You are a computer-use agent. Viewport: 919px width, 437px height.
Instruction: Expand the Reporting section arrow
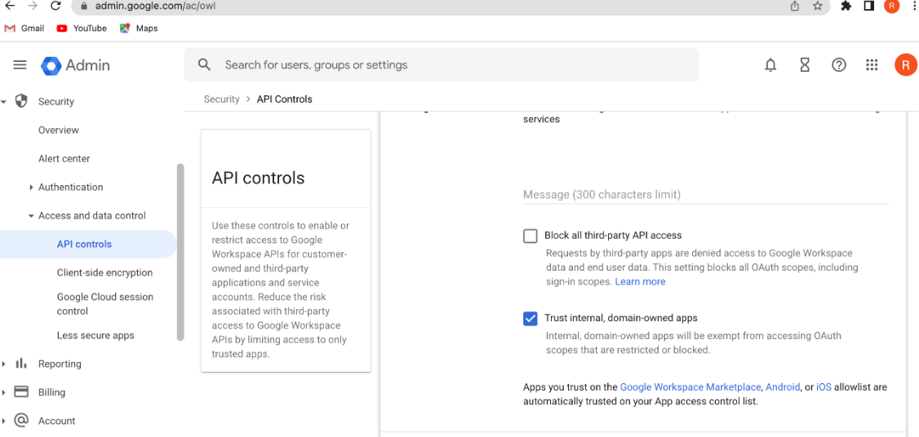[x=4, y=364]
